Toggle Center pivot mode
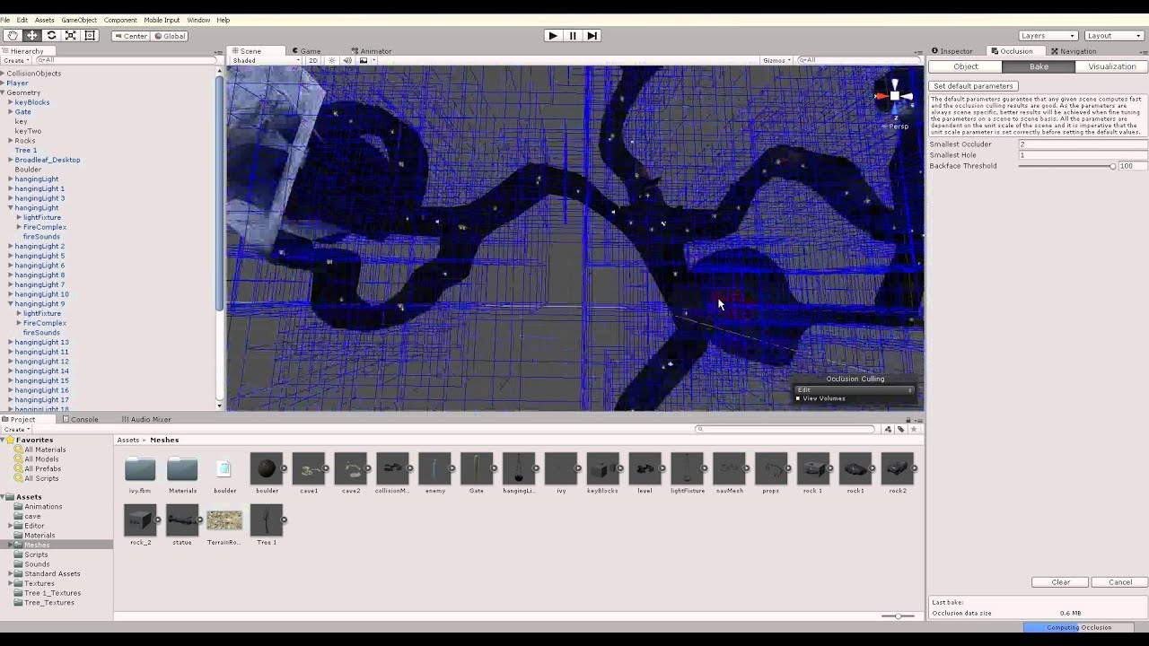Viewport: 1149px width, 646px height. [x=131, y=36]
